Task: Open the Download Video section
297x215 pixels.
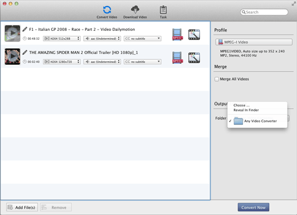Action: coord(135,12)
